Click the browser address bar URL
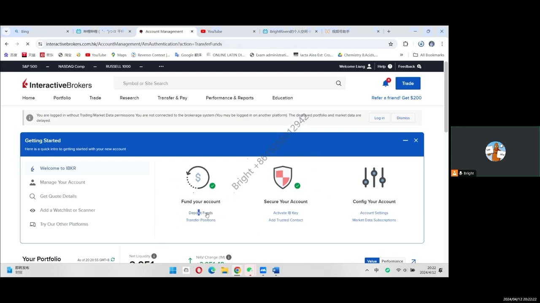540x303 pixels. pos(134,44)
